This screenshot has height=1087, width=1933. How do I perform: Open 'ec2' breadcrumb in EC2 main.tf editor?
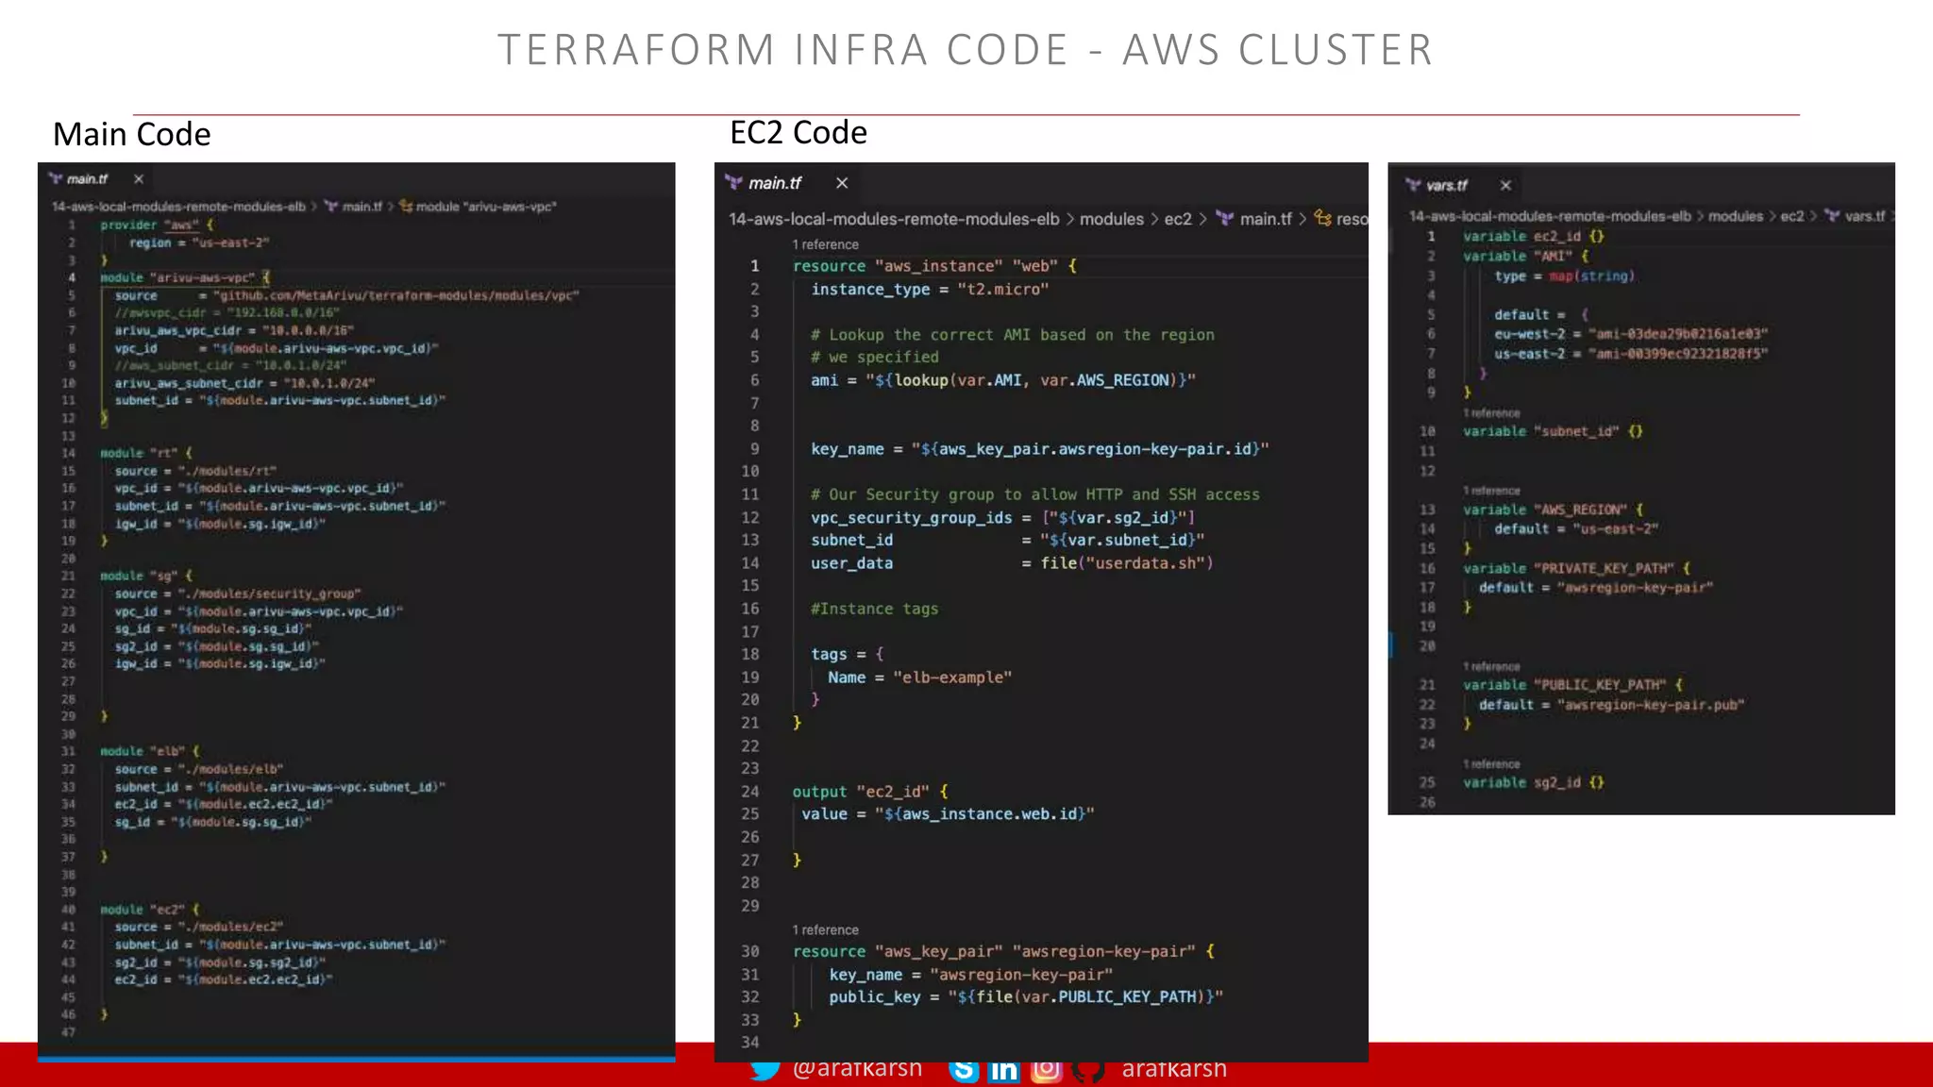[1177, 219]
